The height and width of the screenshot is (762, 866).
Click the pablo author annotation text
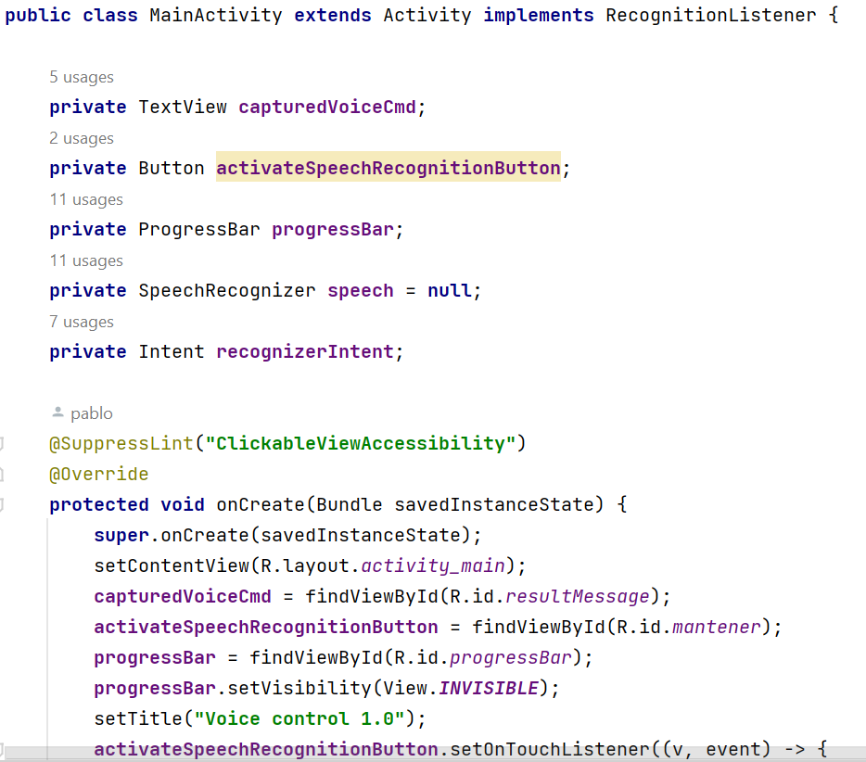(92, 413)
